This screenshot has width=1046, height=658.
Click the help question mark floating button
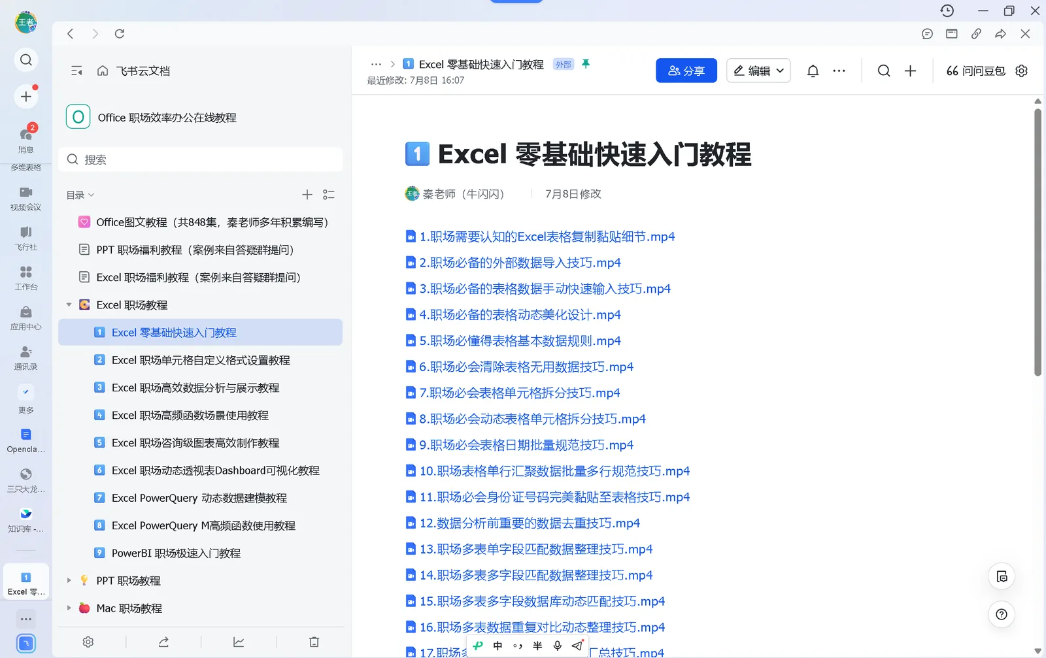1001,614
